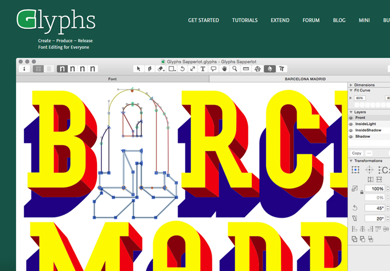The width and height of the screenshot is (390, 271).
Task: Select the third 'n' master button
Action: 83,69
